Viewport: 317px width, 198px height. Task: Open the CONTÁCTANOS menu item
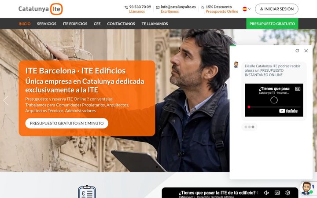coord(121,24)
